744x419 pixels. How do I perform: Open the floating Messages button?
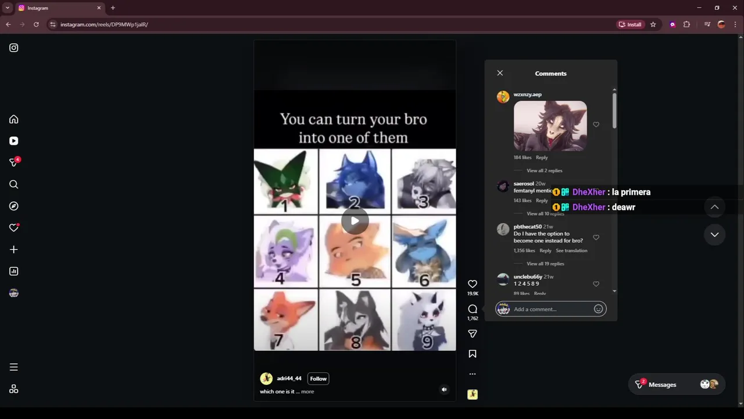coord(676,385)
